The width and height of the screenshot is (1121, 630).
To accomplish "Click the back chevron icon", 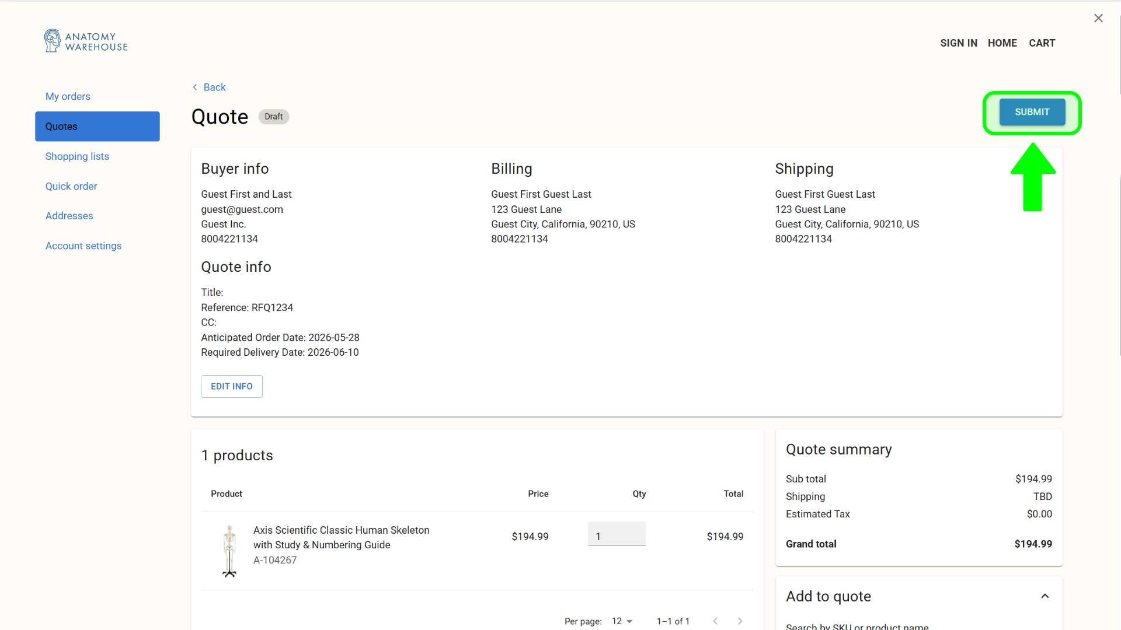I will point(195,87).
